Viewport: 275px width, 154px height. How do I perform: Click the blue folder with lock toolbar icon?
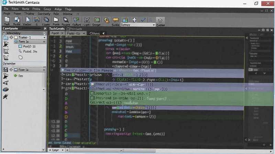(125, 20)
